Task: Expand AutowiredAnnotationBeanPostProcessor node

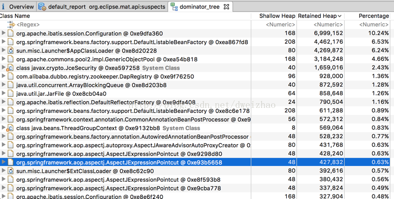Action: 4,136
